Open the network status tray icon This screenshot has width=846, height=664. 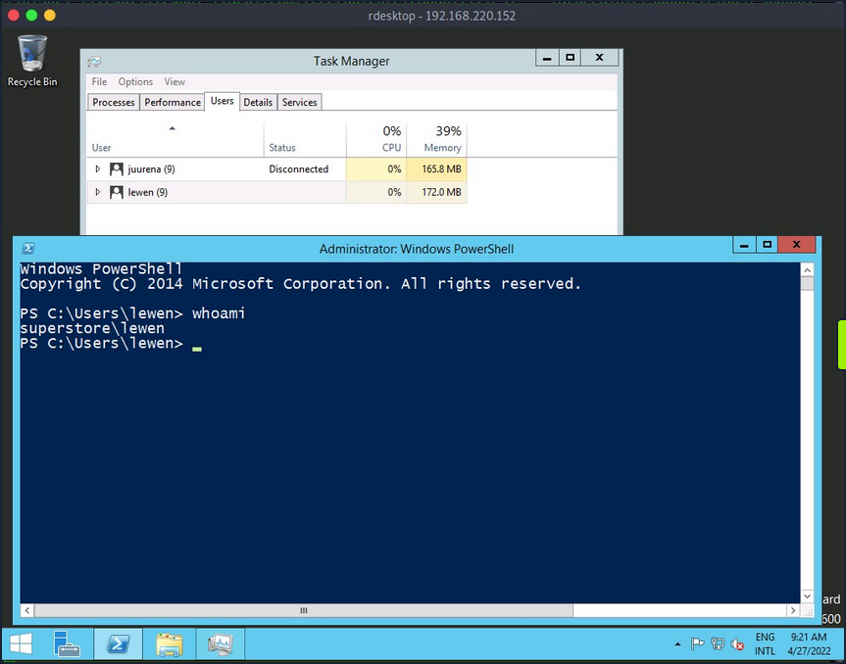(x=718, y=644)
